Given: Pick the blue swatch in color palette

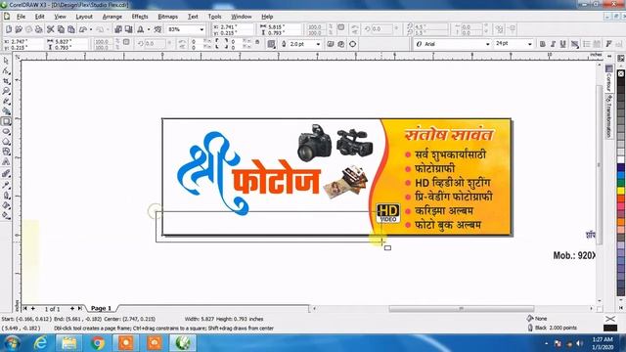Looking at the screenshot, I should click(621, 175).
